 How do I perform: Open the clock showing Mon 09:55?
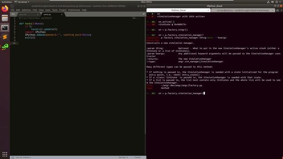(146, 2)
